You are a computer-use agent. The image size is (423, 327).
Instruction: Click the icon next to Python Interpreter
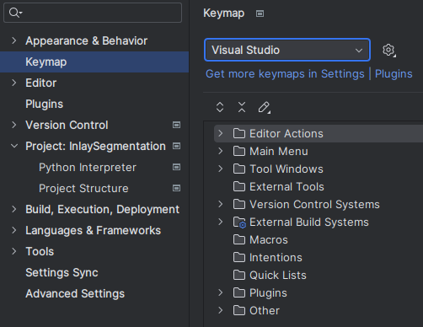(176, 167)
